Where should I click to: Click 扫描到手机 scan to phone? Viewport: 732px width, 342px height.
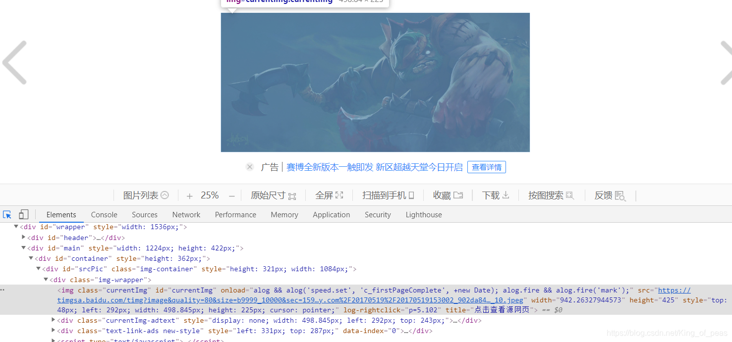pos(388,195)
